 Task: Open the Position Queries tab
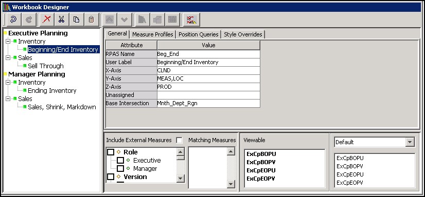click(199, 34)
